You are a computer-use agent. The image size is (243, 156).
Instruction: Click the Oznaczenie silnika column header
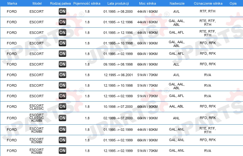pyautogui.click(x=208, y=3)
